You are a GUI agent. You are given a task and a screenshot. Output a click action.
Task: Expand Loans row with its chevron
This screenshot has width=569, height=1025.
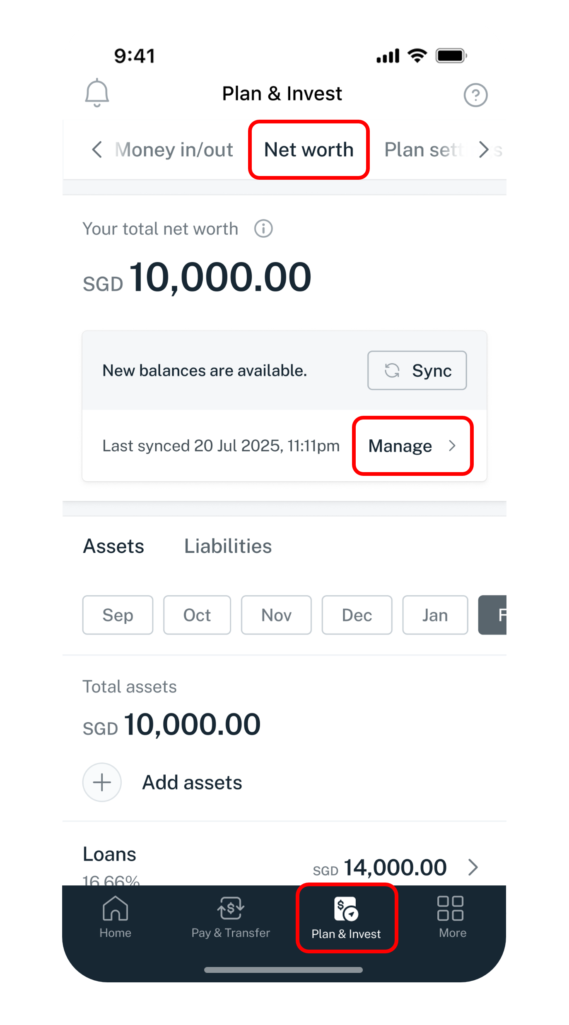[x=473, y=867]
